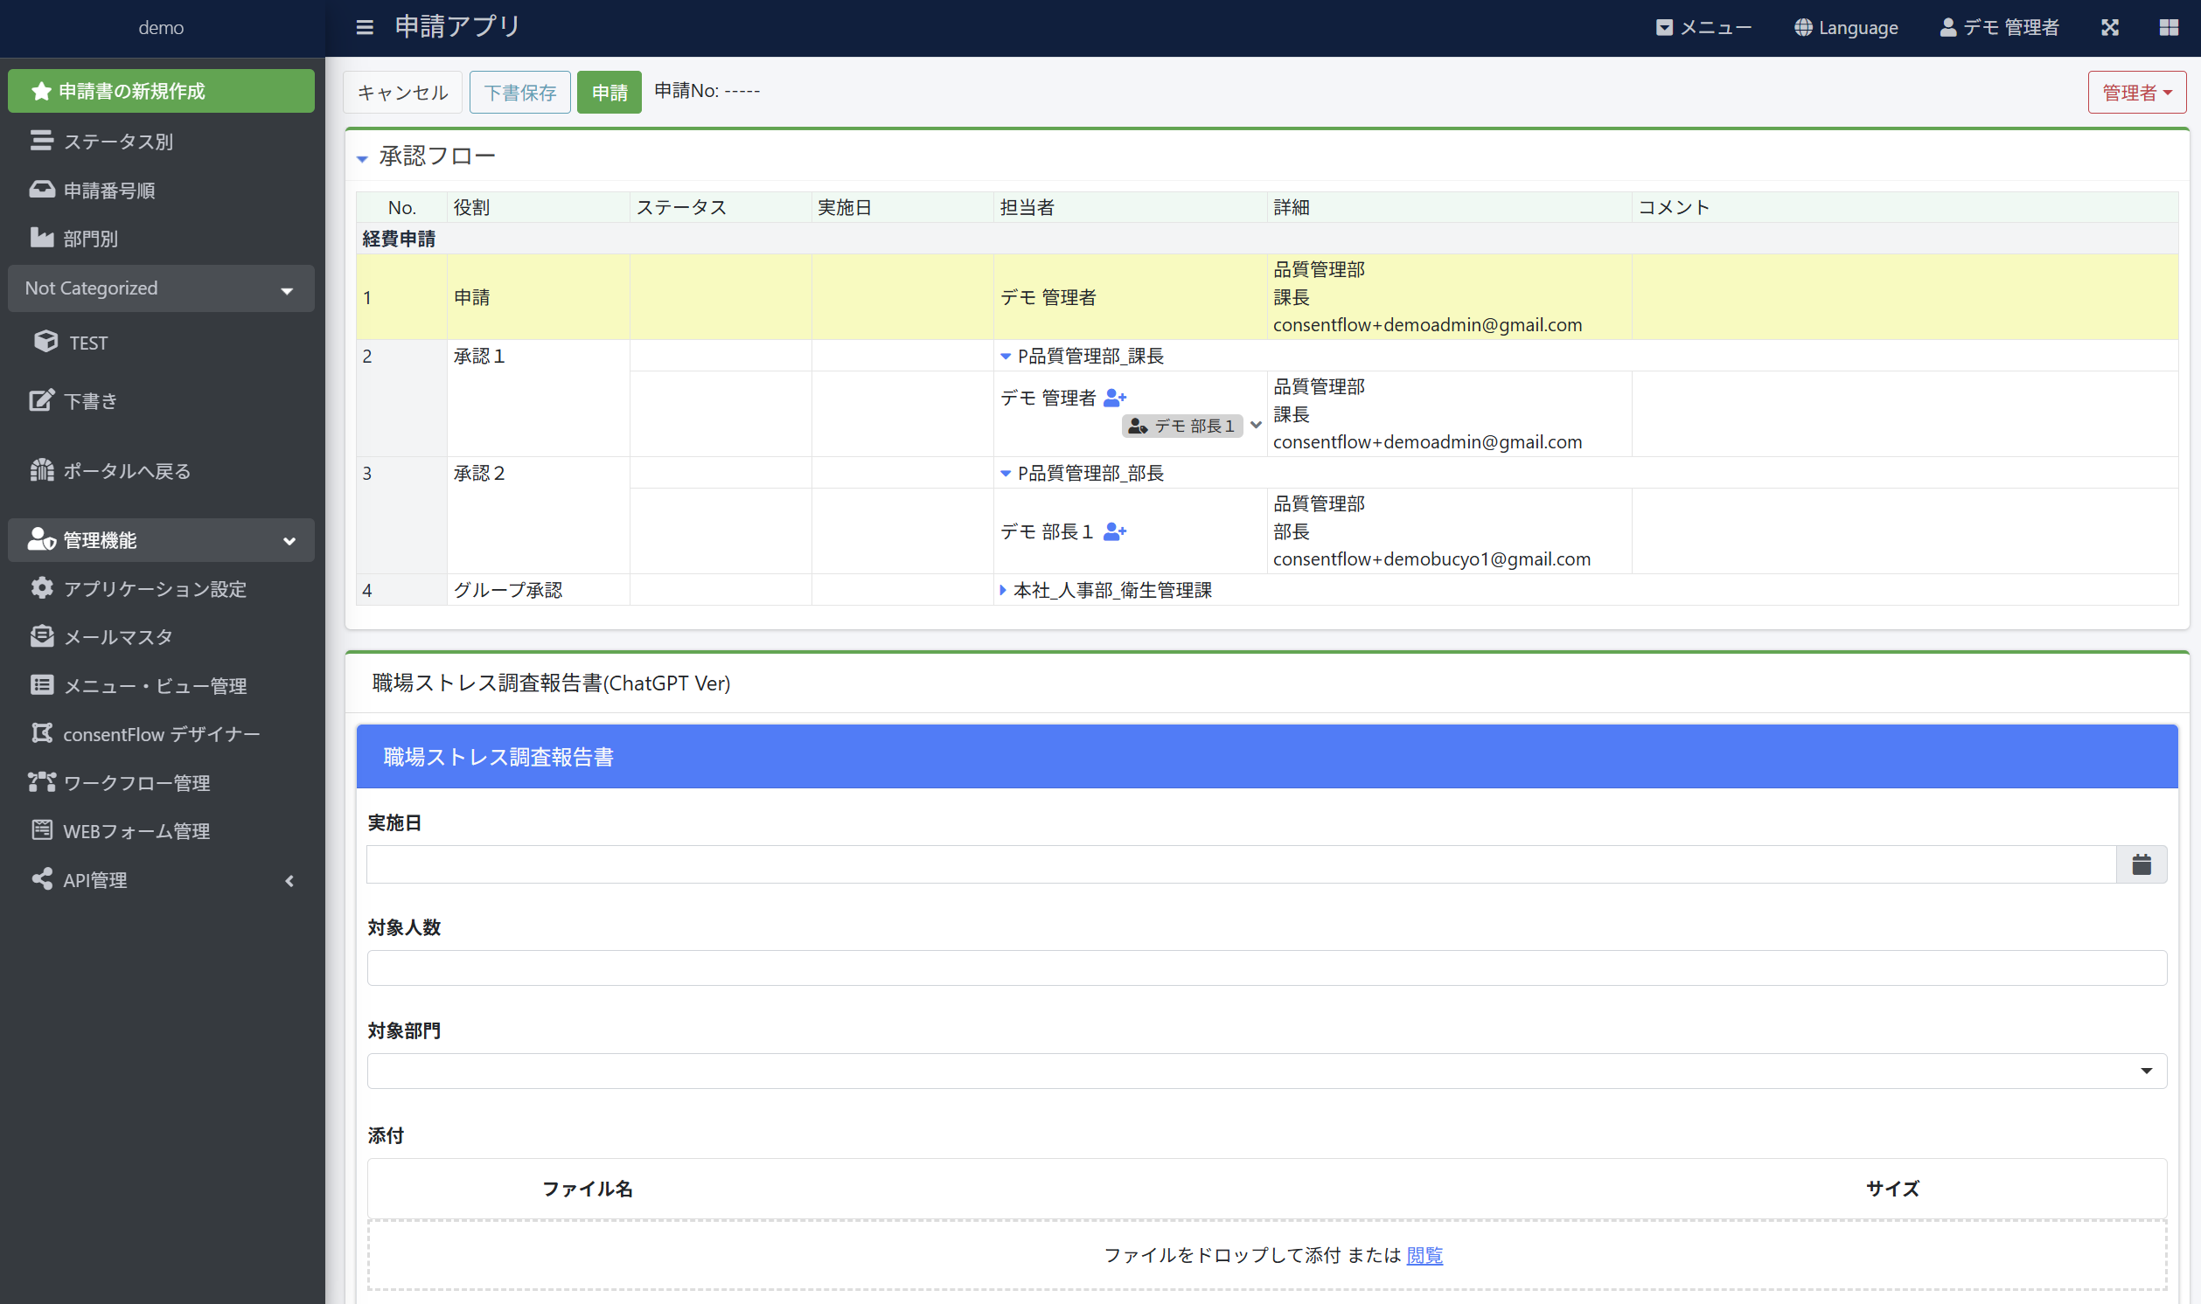The width and height of the screenshot is (2201, 1304).
Task: Collapse the P品質管理部_部長 group
Action: [x=1006, y=473]
